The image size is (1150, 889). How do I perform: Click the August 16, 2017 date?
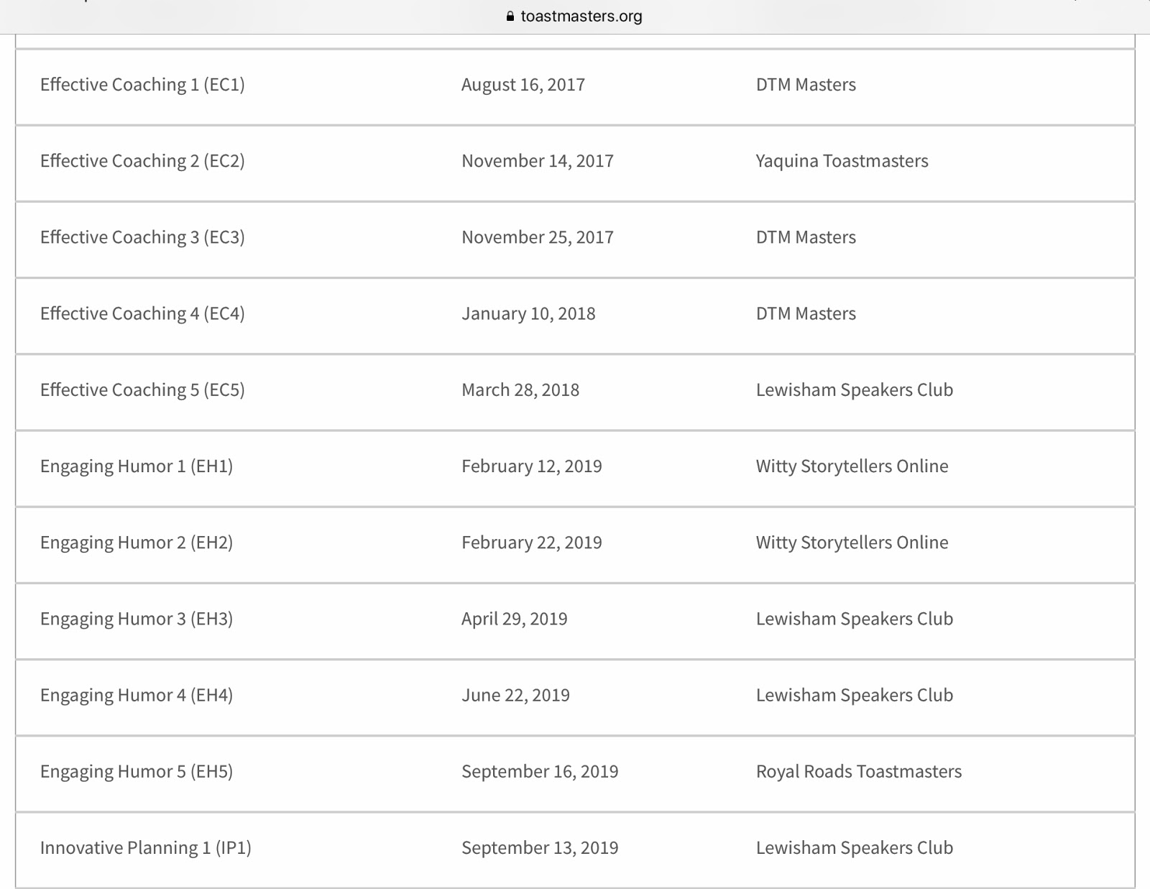click(x=523, y=85)
